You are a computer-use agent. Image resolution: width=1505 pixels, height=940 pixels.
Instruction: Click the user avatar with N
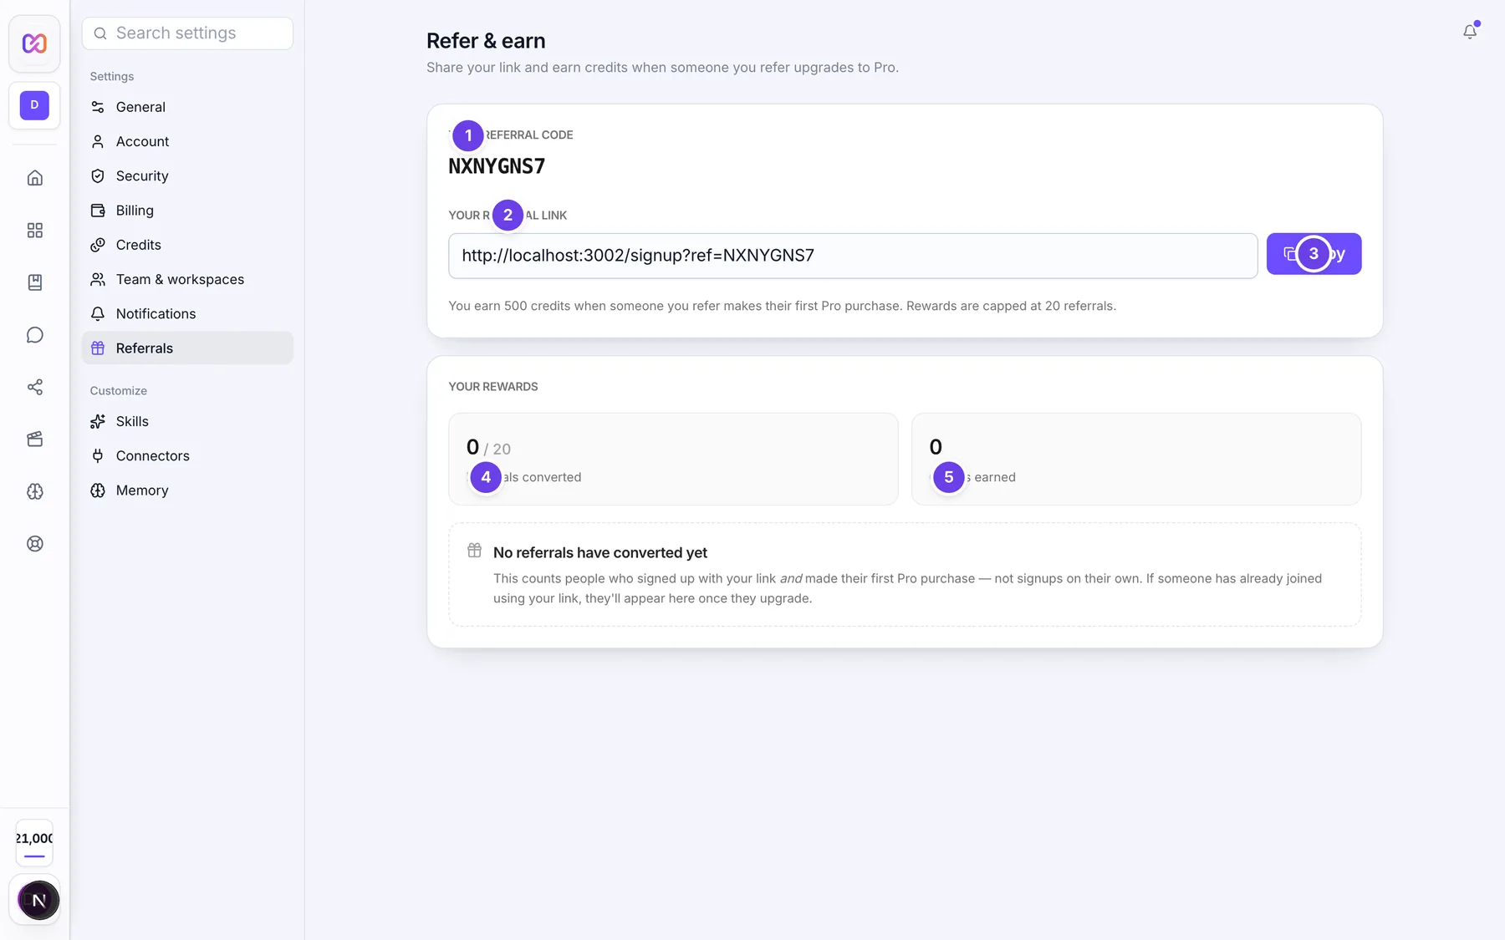click(x=38, y=900)
